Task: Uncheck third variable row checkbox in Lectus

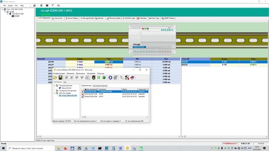Action: pos(83,96)
